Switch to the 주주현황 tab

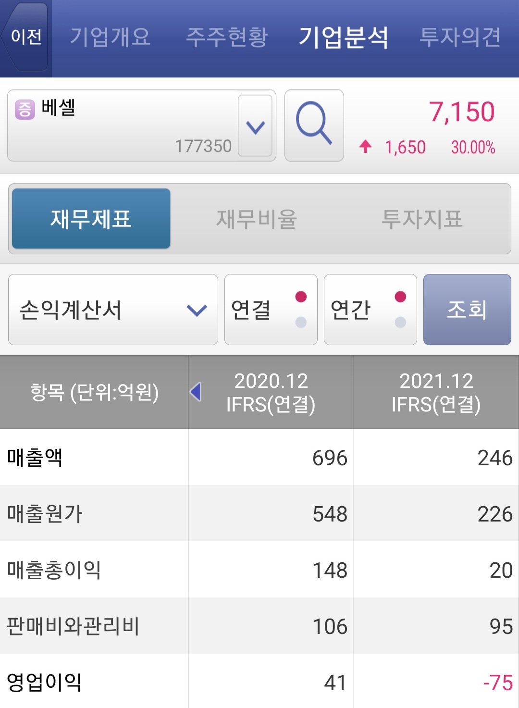[x=227, y=37]
